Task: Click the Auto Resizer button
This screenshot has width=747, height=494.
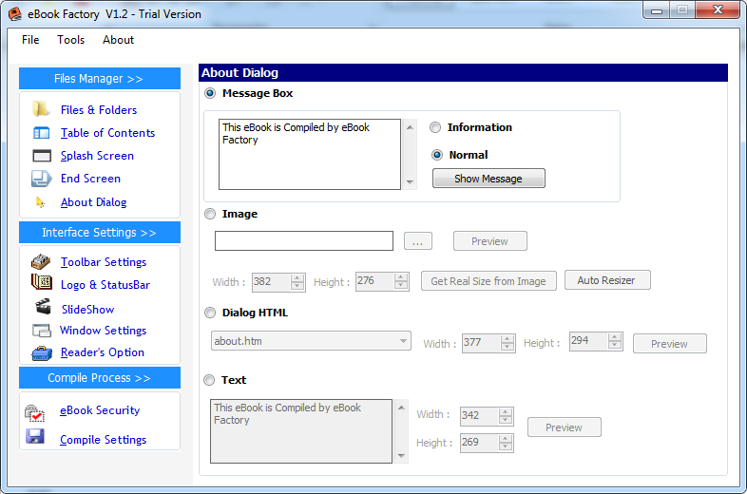Action: click(x=607, y=280)
